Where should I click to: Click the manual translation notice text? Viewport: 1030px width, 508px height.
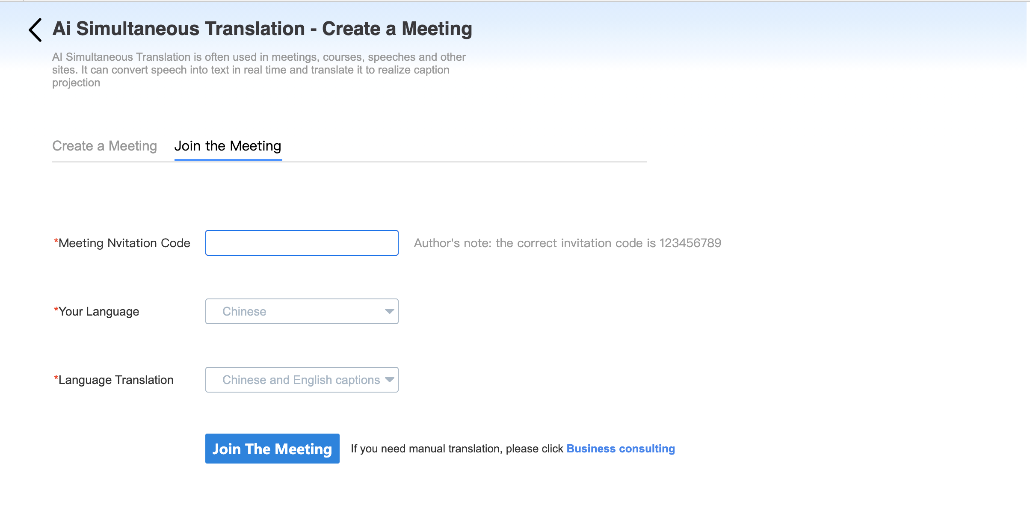tap(457, 449)
